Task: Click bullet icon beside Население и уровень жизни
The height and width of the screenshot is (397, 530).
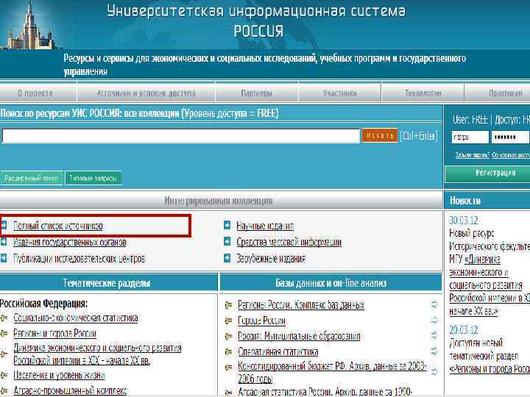Action: pos(4,375)
